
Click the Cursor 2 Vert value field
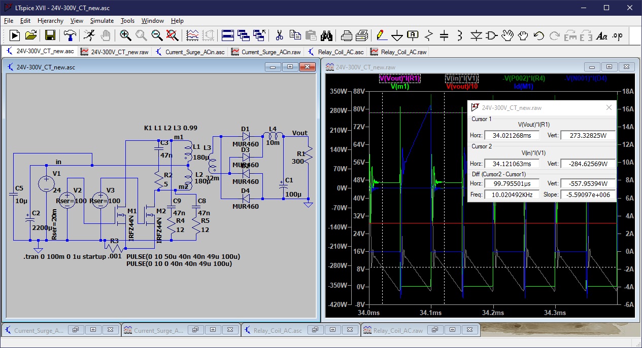point(587,164)
